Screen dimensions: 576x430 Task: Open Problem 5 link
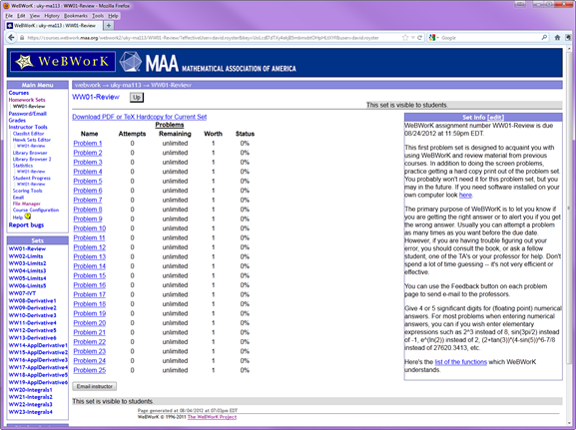pyautogui.click(x=88, y=181)
